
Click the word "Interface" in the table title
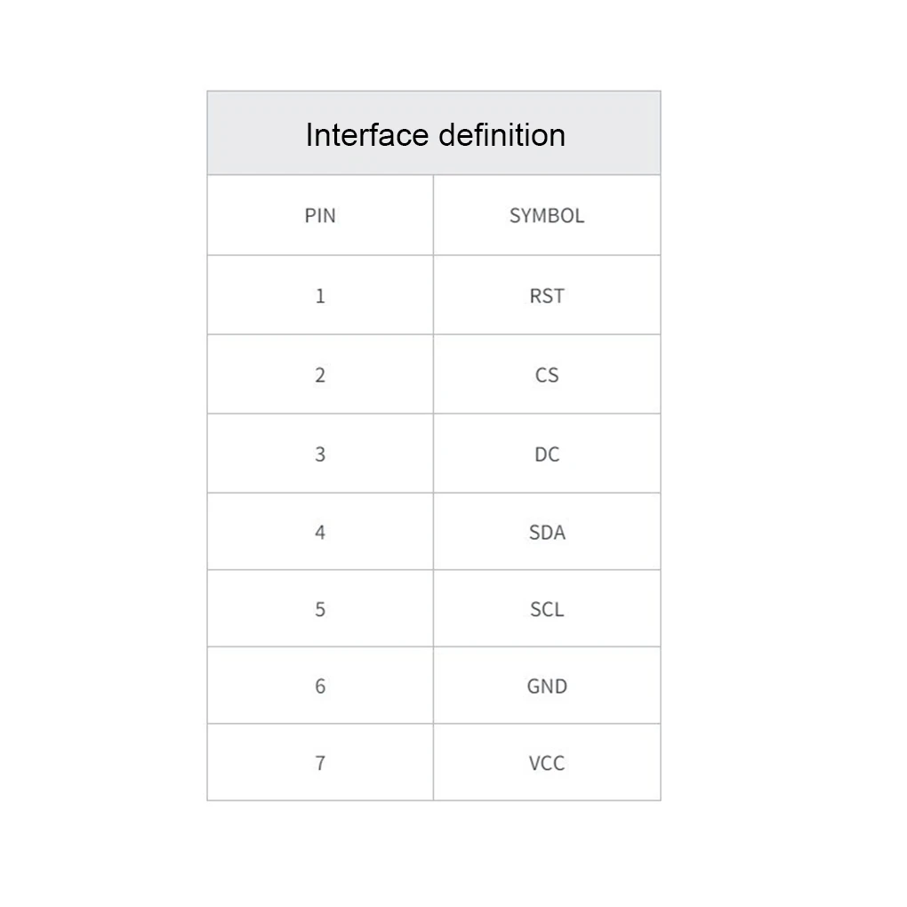point(367,135)
